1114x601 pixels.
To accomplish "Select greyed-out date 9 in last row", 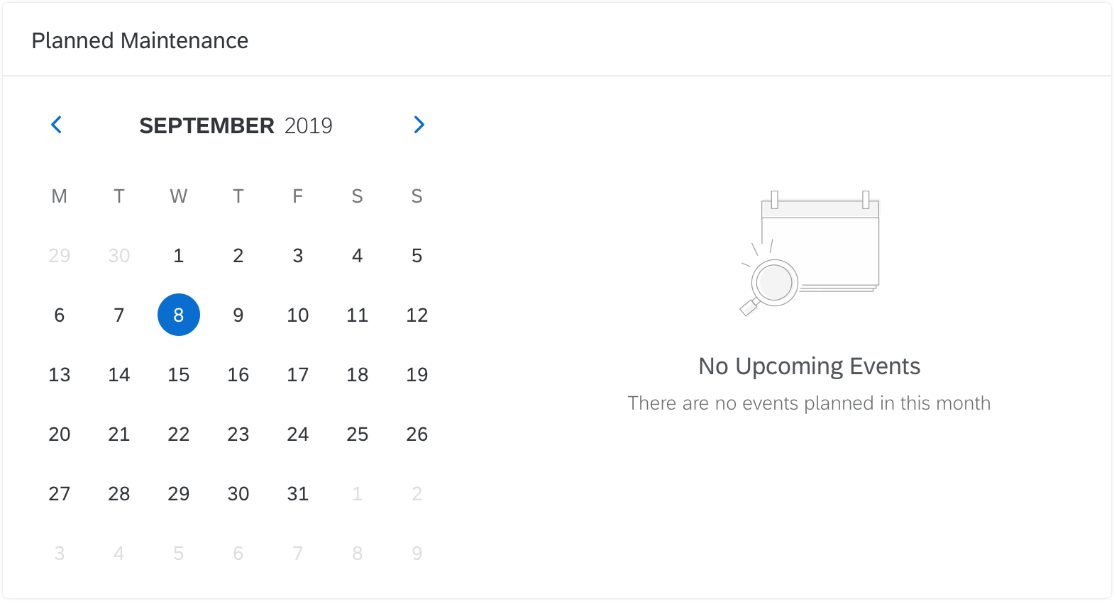I will tap(417, 553).
